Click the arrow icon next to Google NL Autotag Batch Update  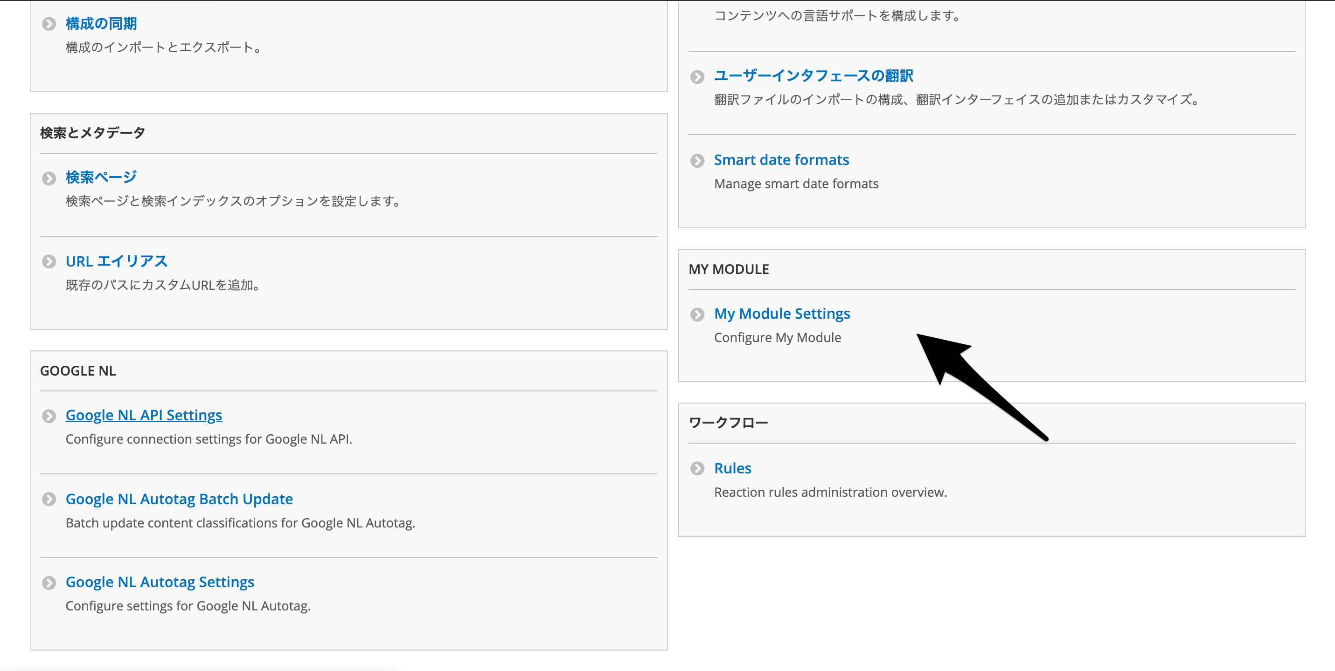[50, 500]
